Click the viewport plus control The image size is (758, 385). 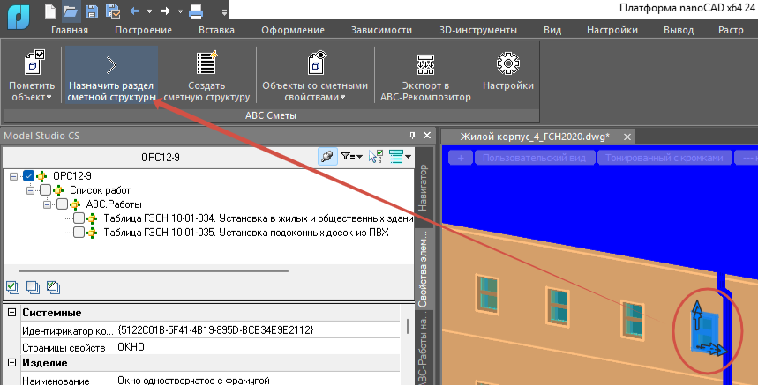461,158
